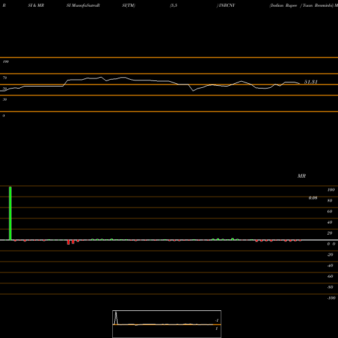Click the mini overview chart thumbnail

click(x=167, y=324)
